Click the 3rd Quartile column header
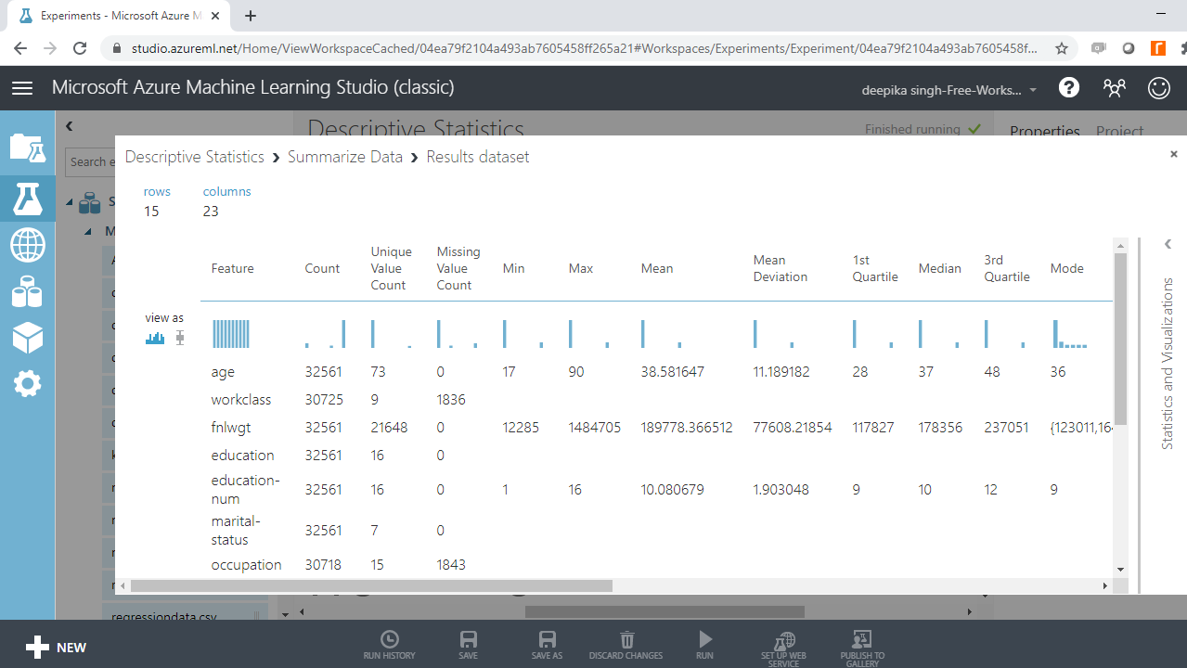This screenshot has width=1187, height=668. pos(1007,268)
